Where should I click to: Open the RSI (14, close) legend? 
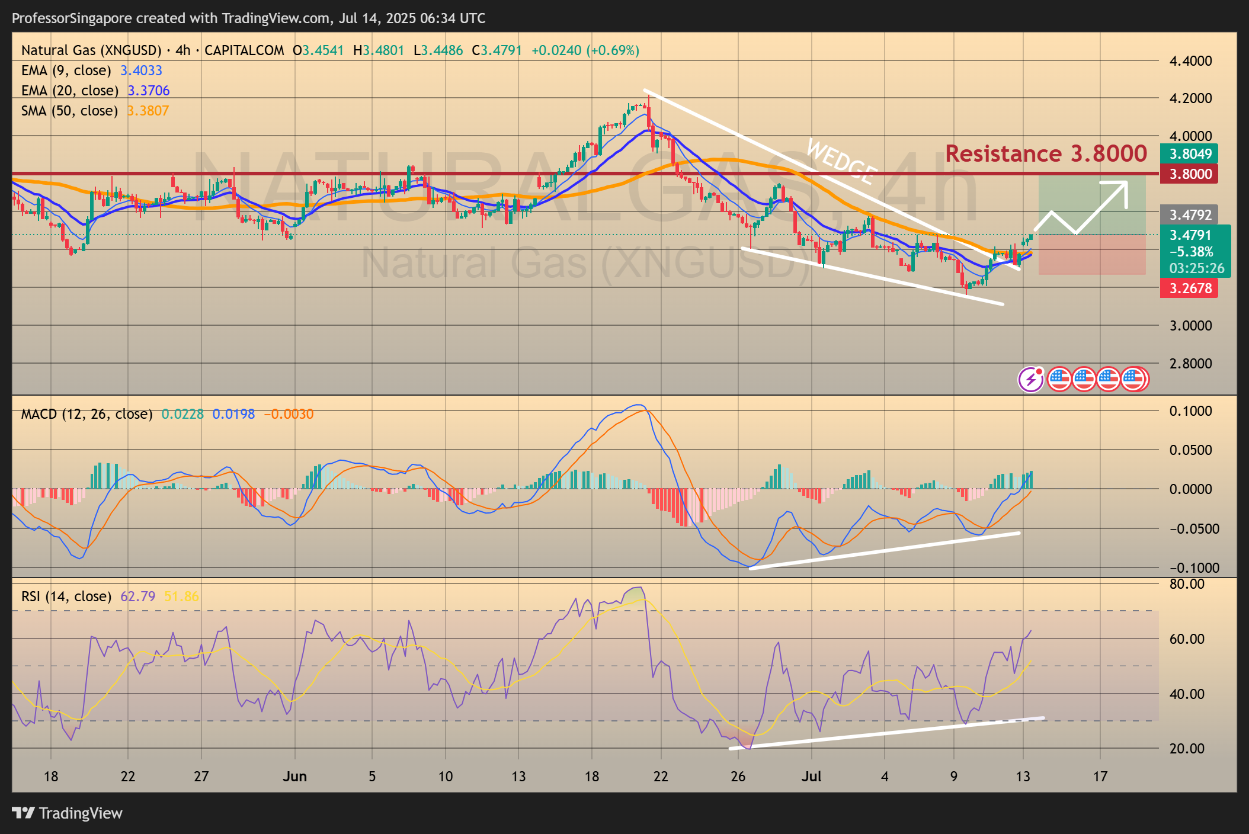click(66, 596)
